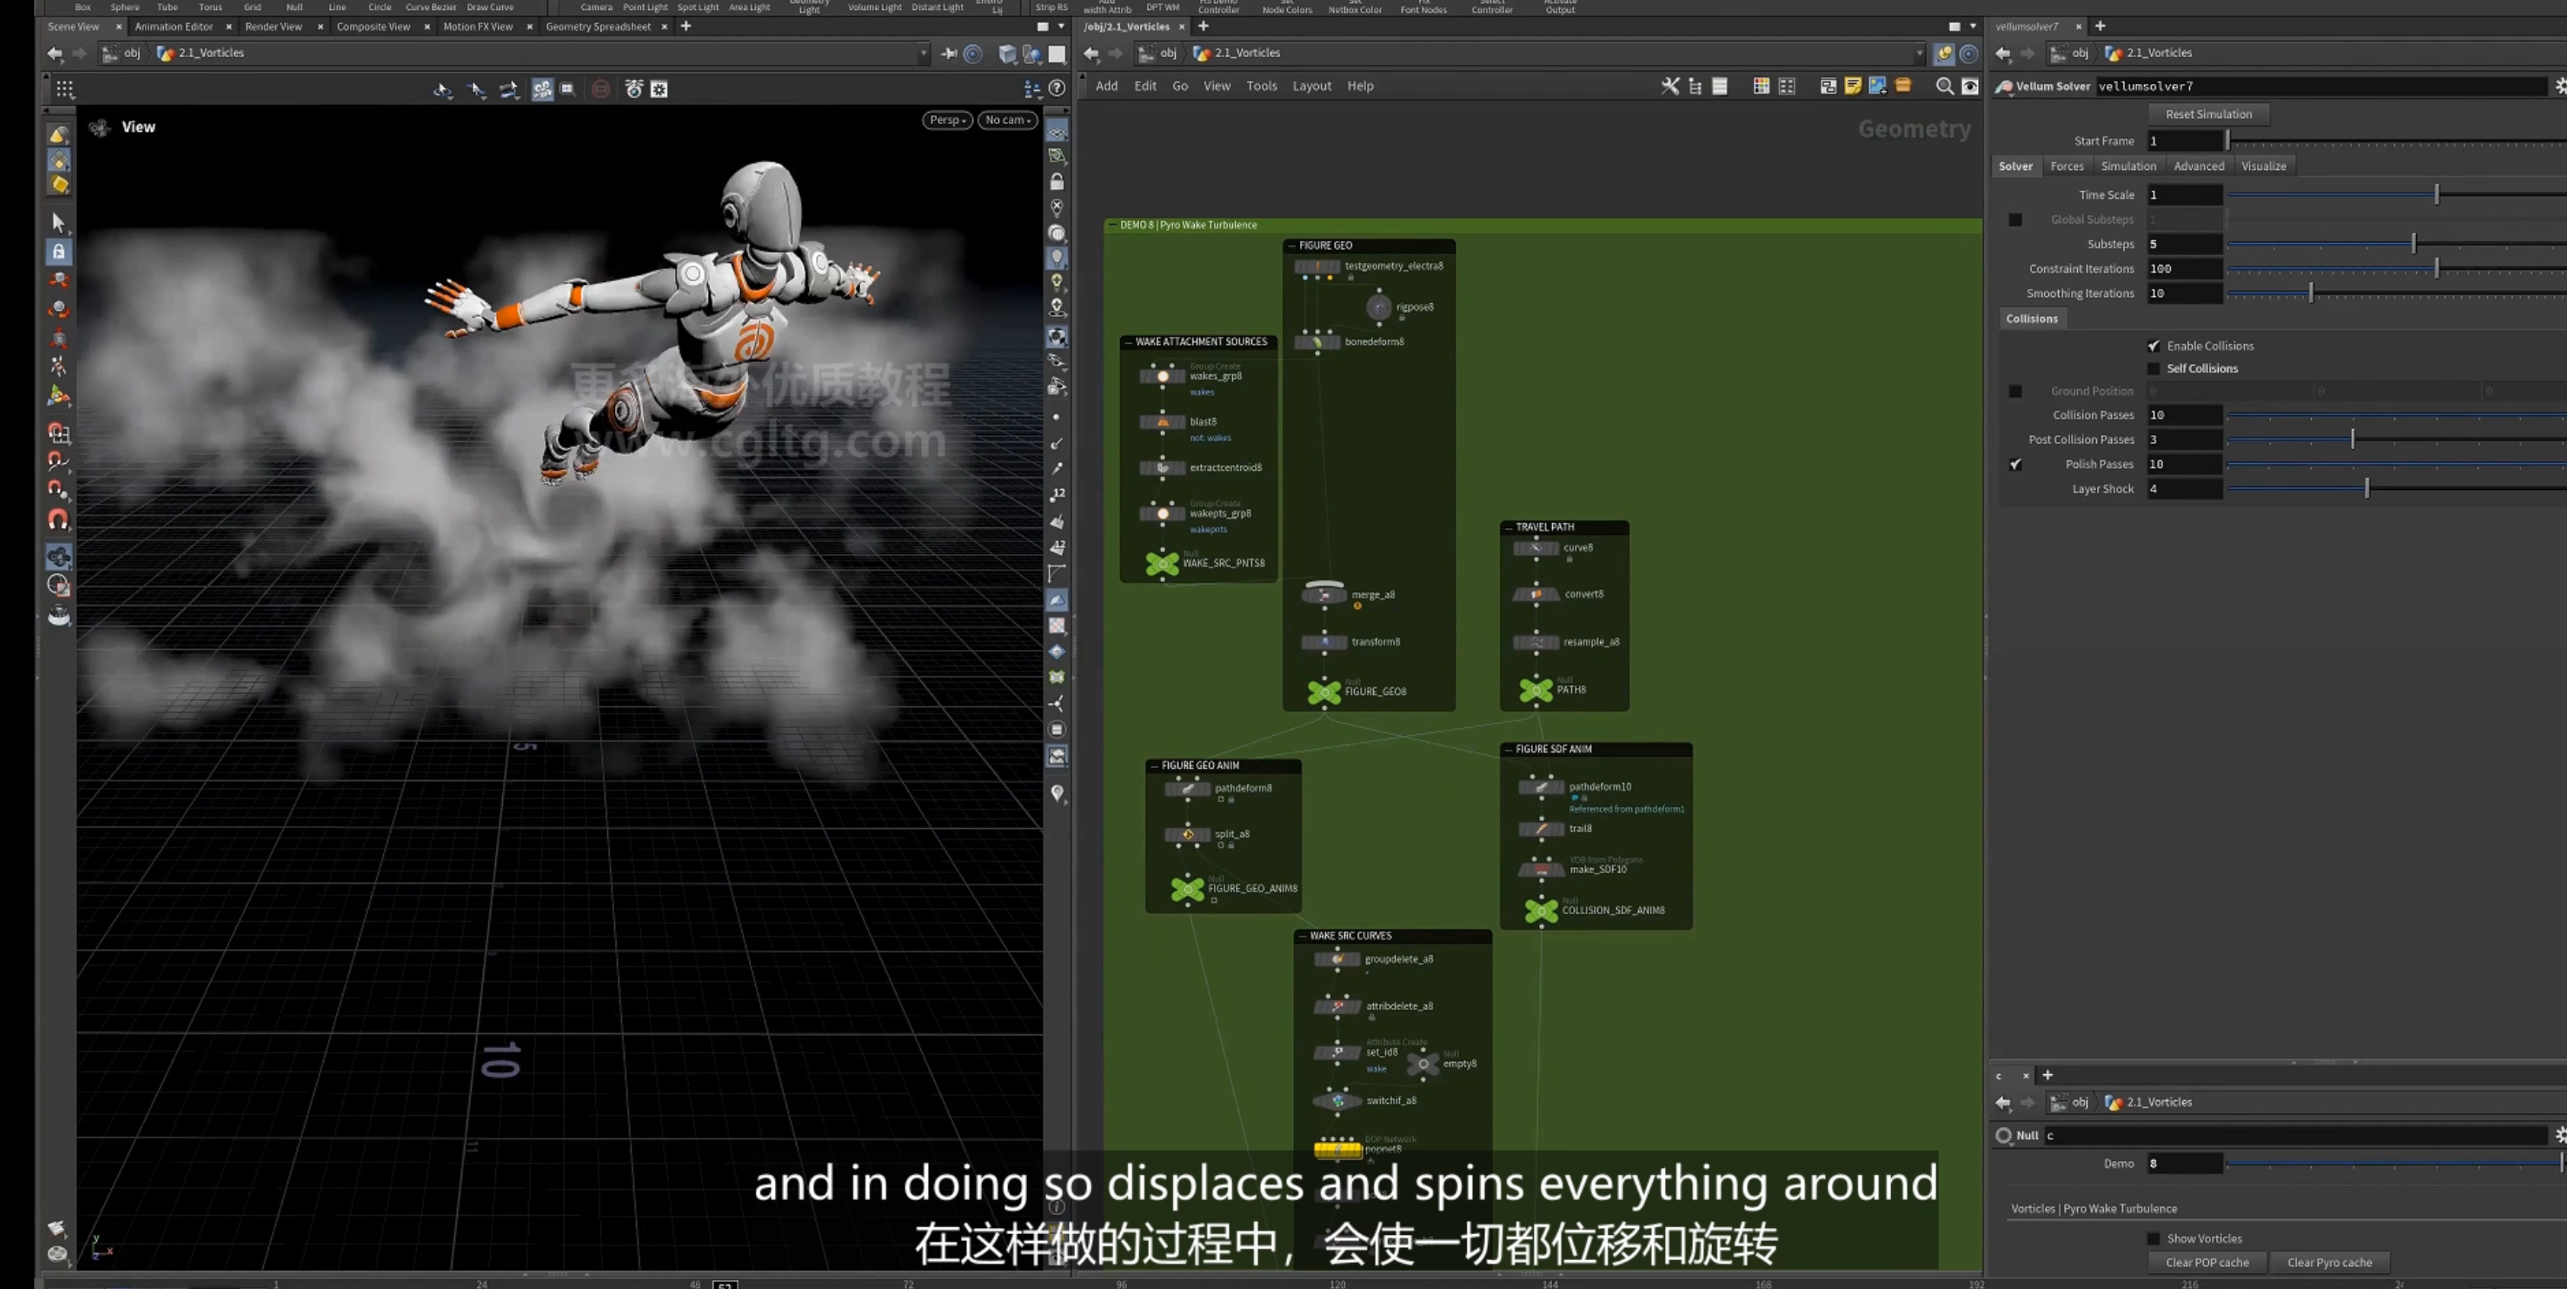Open the Tools menu in network editor

[x=1260, y=85]
